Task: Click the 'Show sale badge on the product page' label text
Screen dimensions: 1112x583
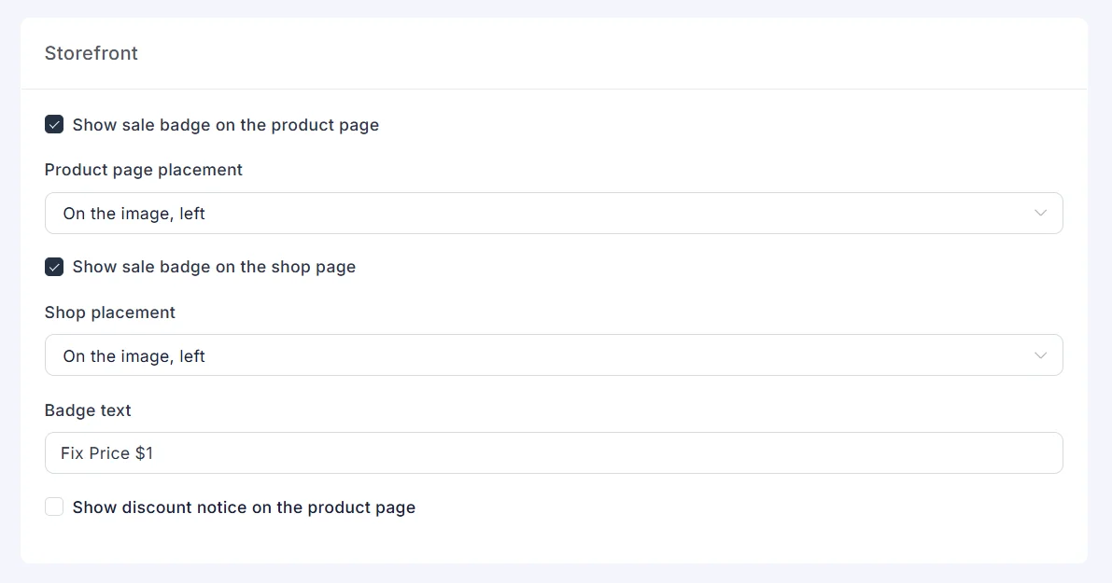Action: click(x=226, y=125)
